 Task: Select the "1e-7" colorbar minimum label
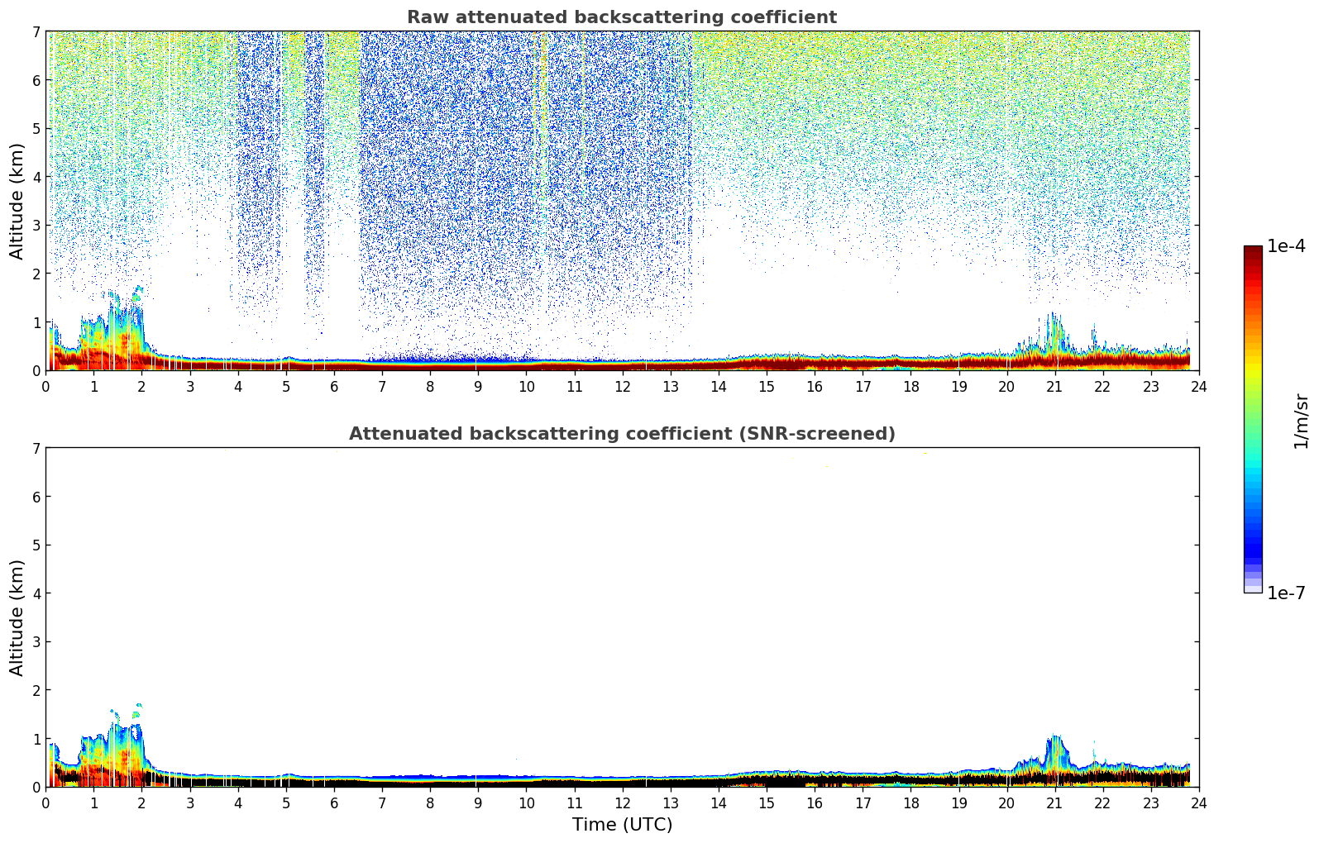coord(1287,593)
